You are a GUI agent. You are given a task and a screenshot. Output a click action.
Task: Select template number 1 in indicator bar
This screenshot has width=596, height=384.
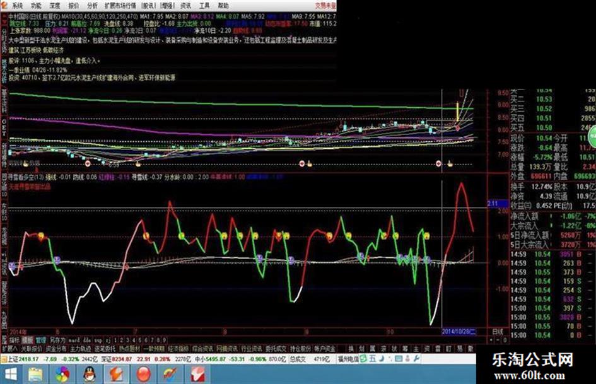click(116, 340)
